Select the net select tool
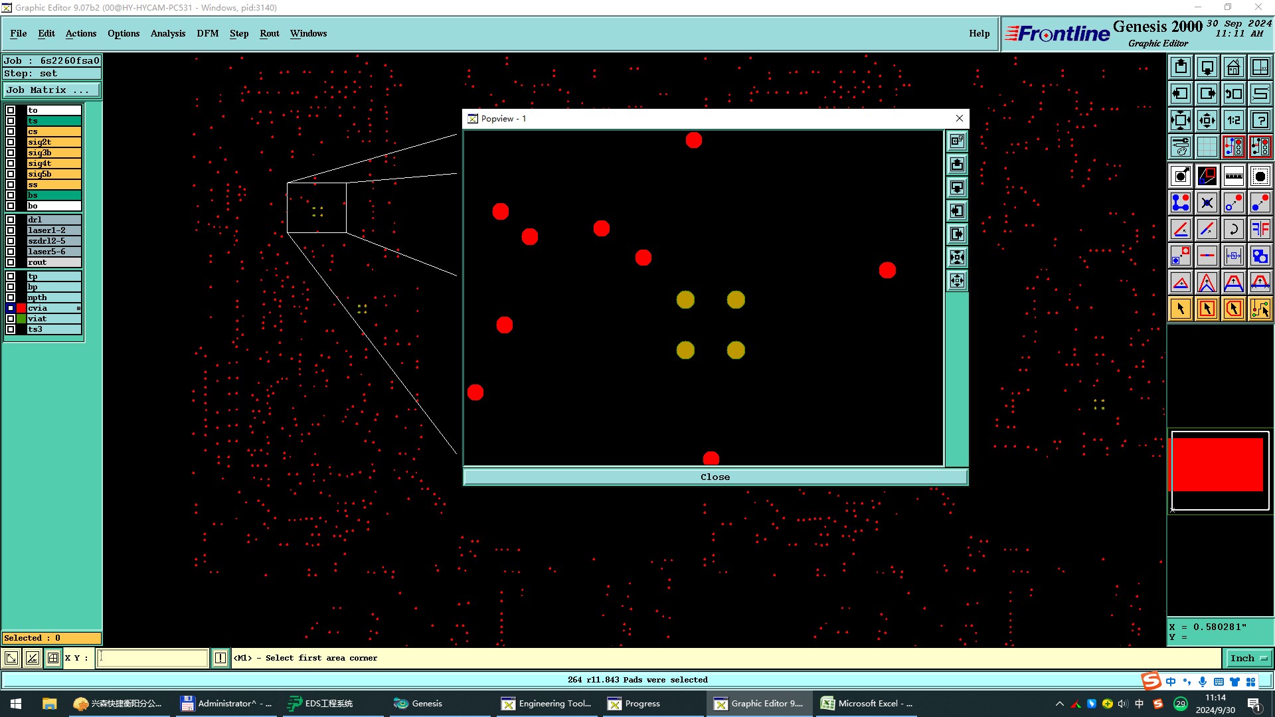1275x717 pixels. (x=1260, y=309)
